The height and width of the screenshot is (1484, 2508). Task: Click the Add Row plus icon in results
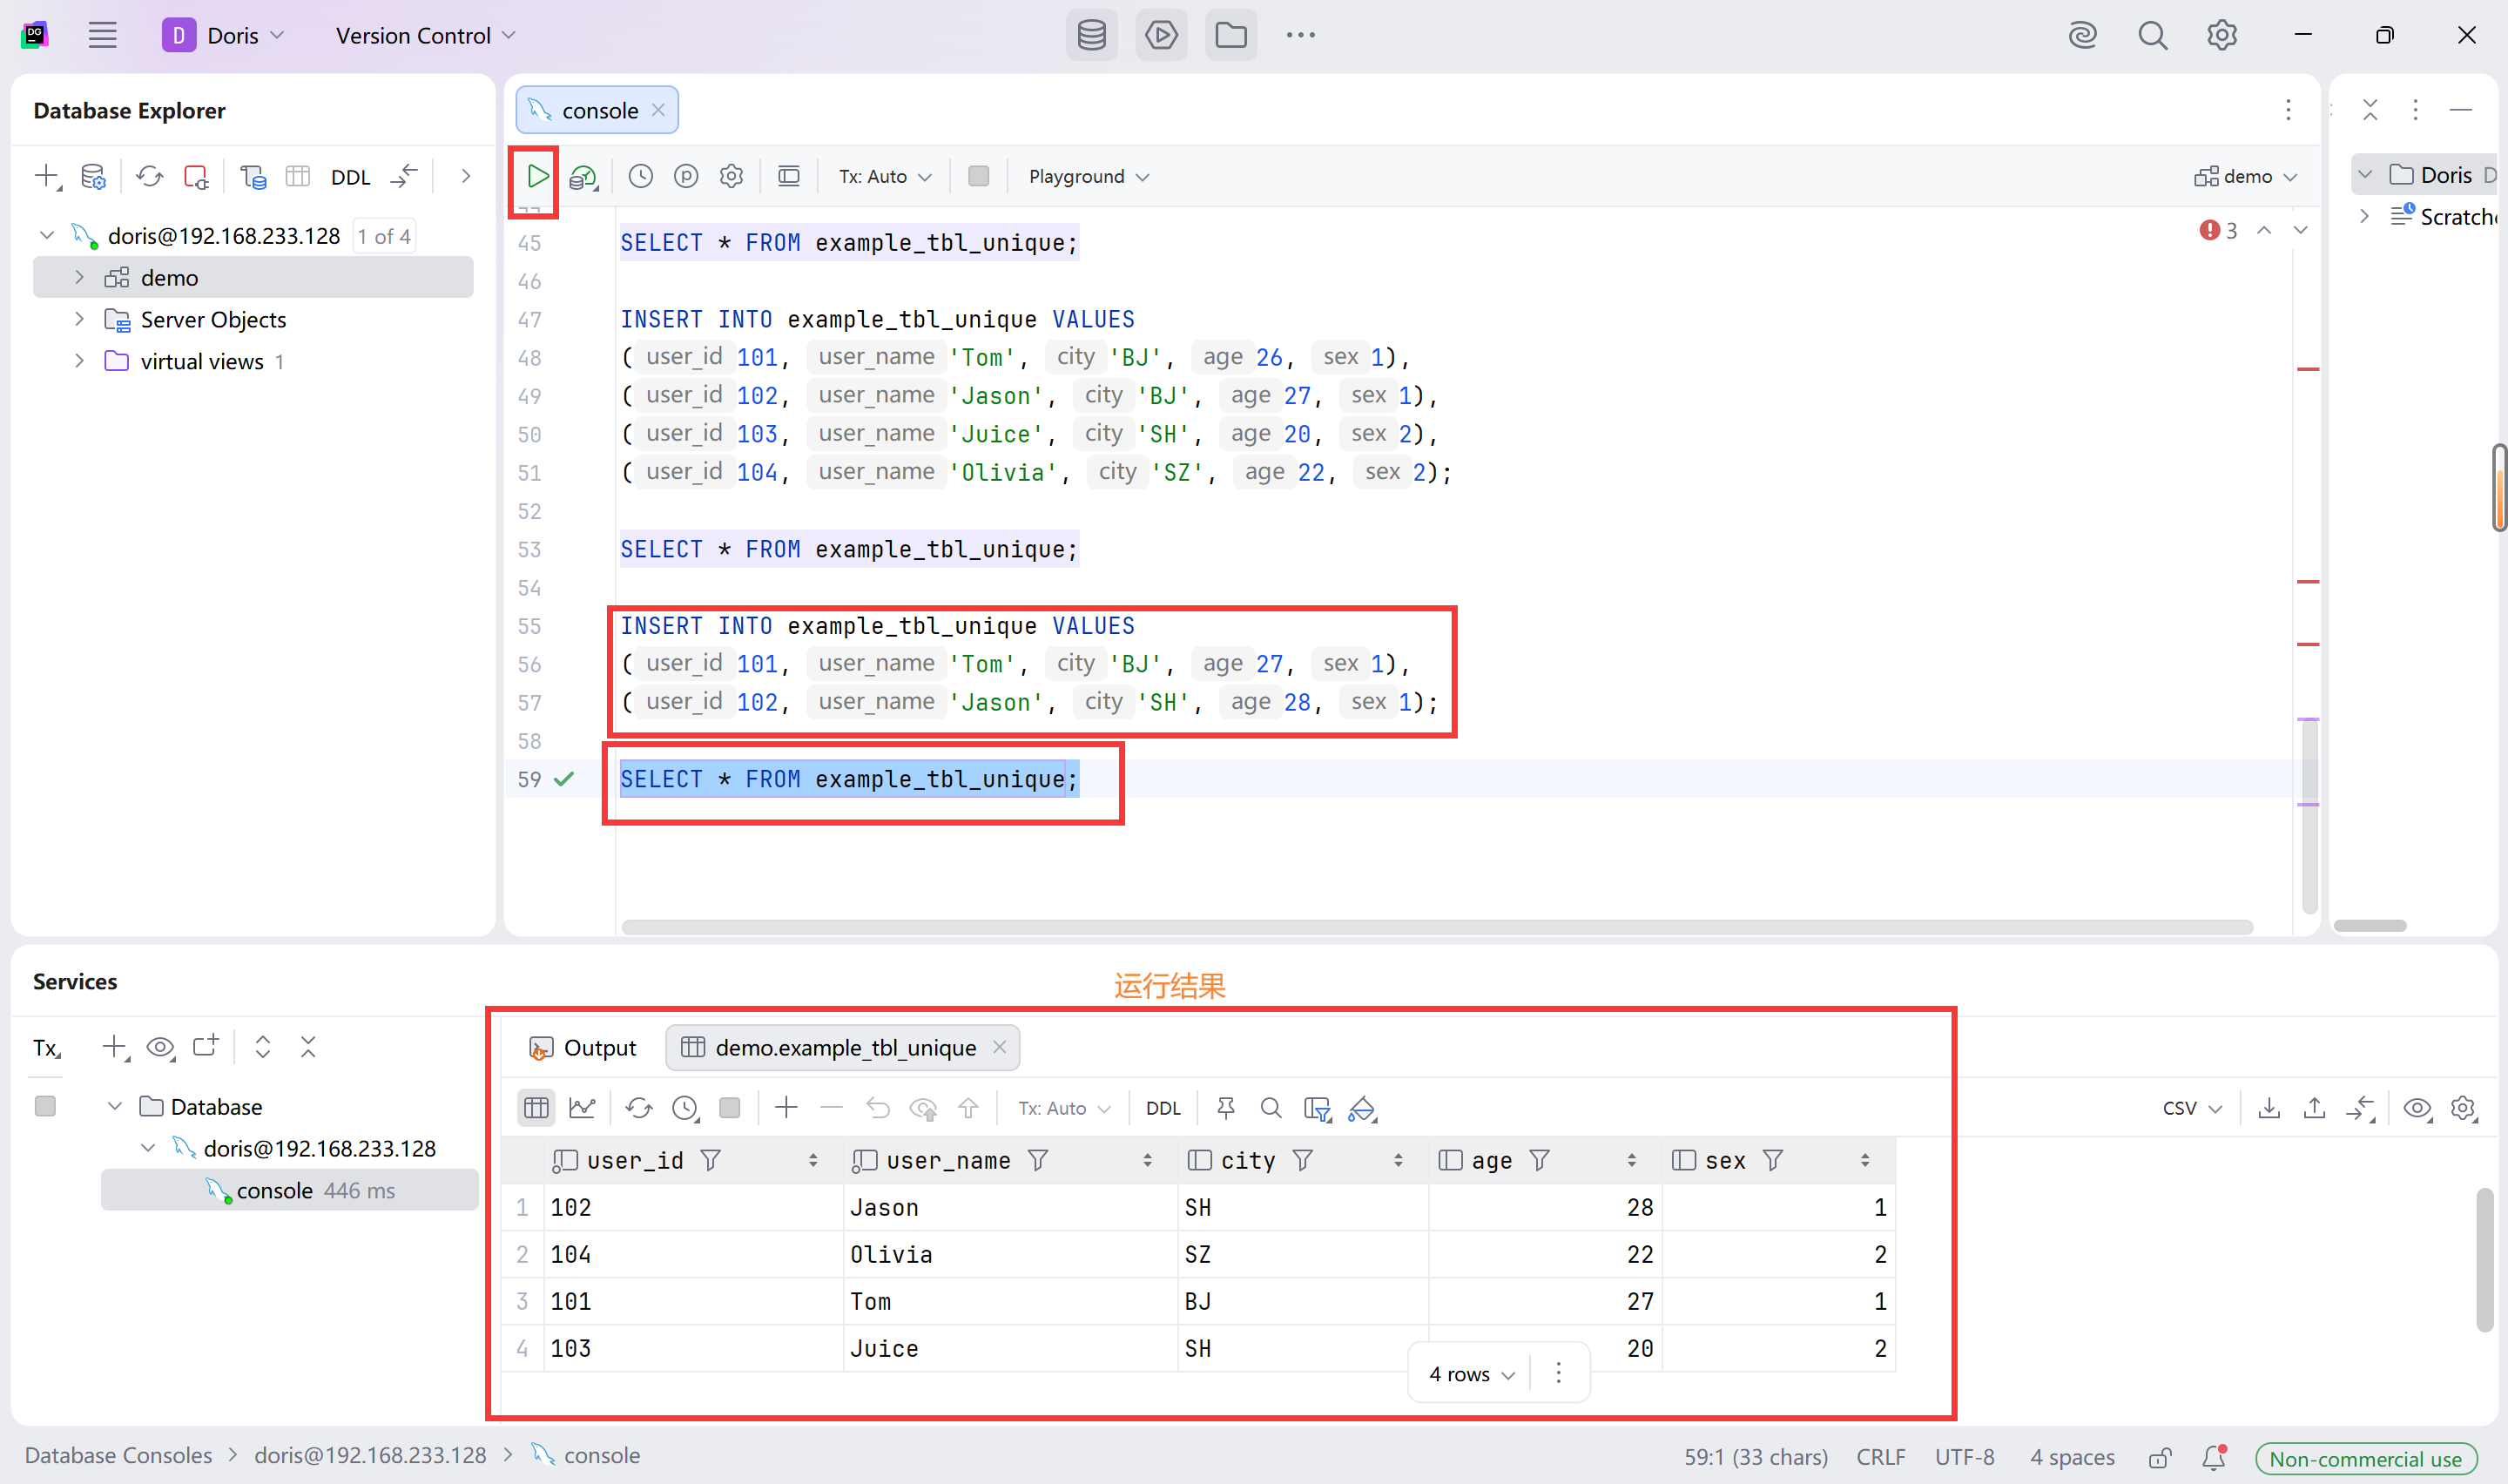[785, 1107]
